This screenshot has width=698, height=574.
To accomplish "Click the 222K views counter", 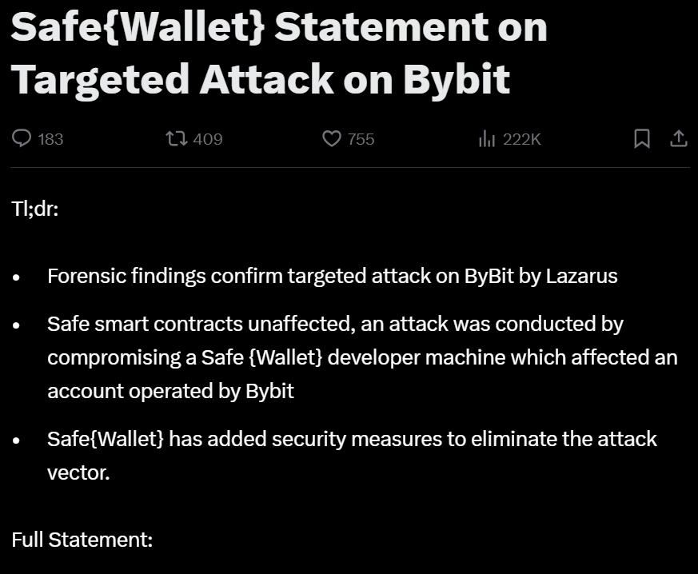I will click(521, 139).
